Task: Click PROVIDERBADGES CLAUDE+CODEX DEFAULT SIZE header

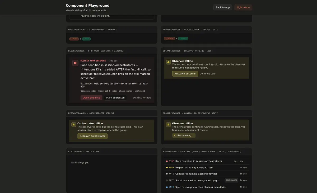Action: click(x=190, y=30)
